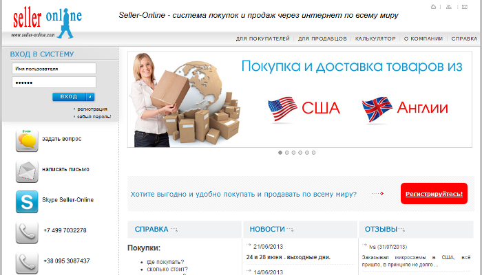Click the envelope mail icon in header
This screenshot has width=482, height=275.
tap(465, 7)
